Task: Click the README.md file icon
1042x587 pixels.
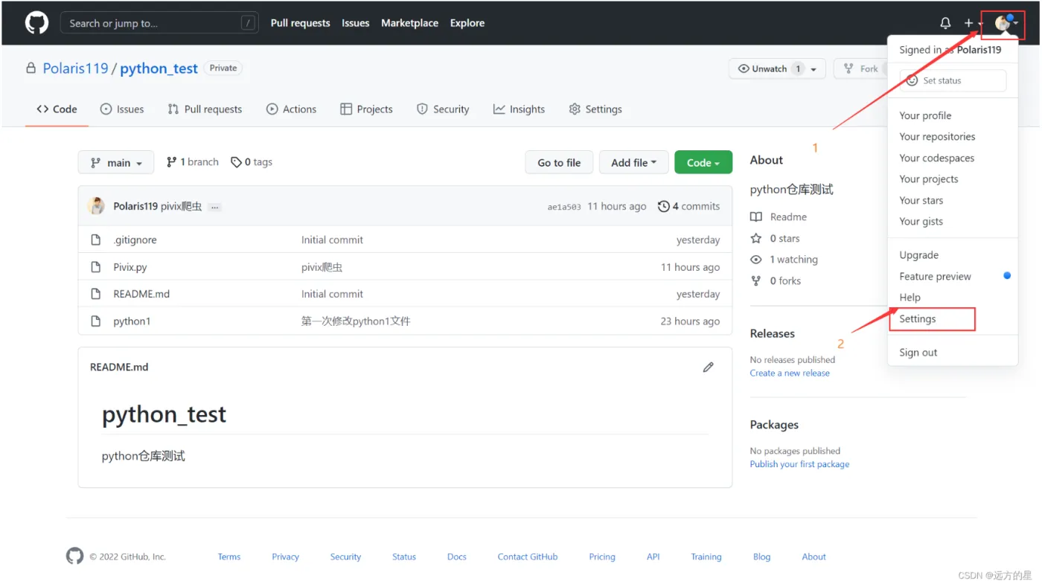Action: [x=95, y=294]
